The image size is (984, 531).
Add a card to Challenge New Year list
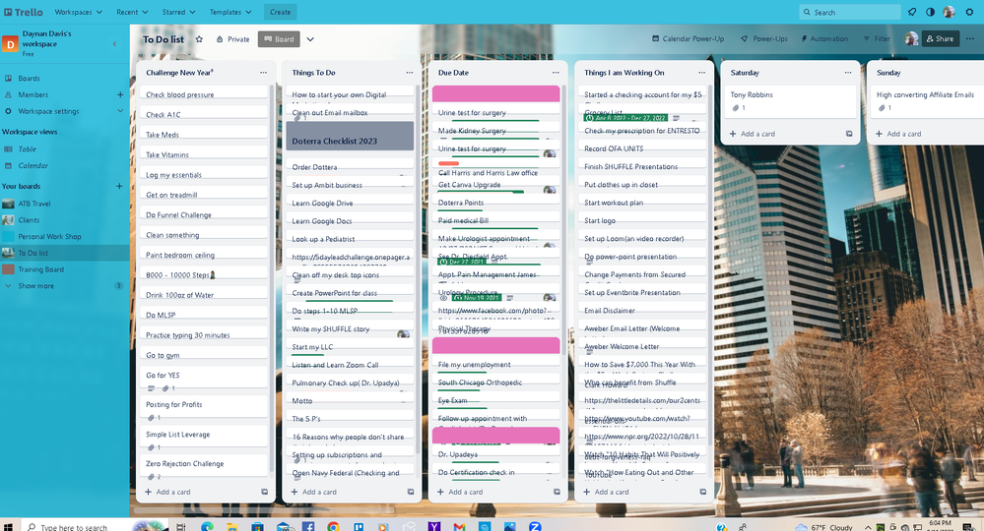[x=167, y=493]
